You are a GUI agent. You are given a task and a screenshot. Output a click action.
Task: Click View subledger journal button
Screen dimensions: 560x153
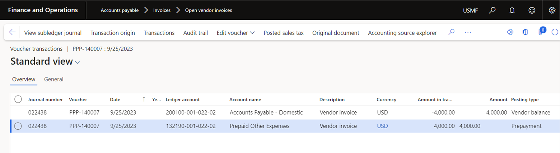click(x=53, y=33)
